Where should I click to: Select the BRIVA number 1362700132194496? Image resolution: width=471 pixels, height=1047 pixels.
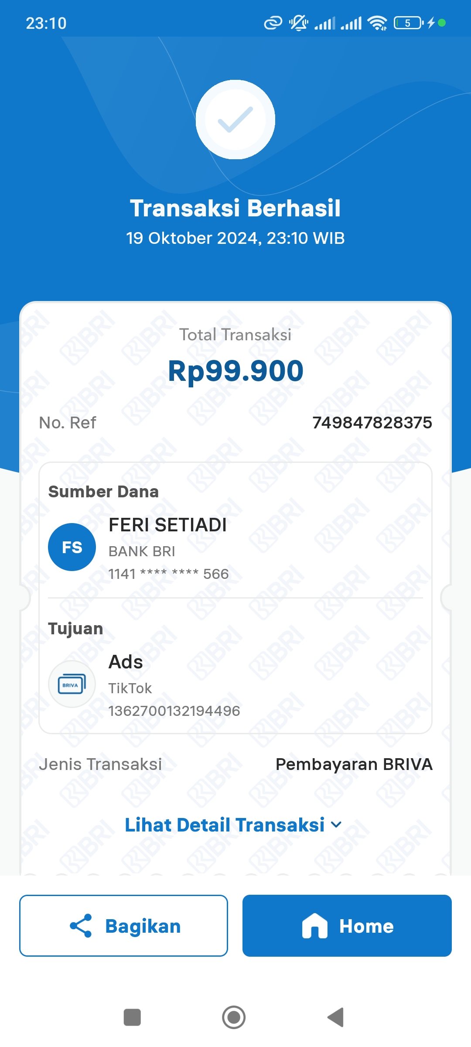174,711
